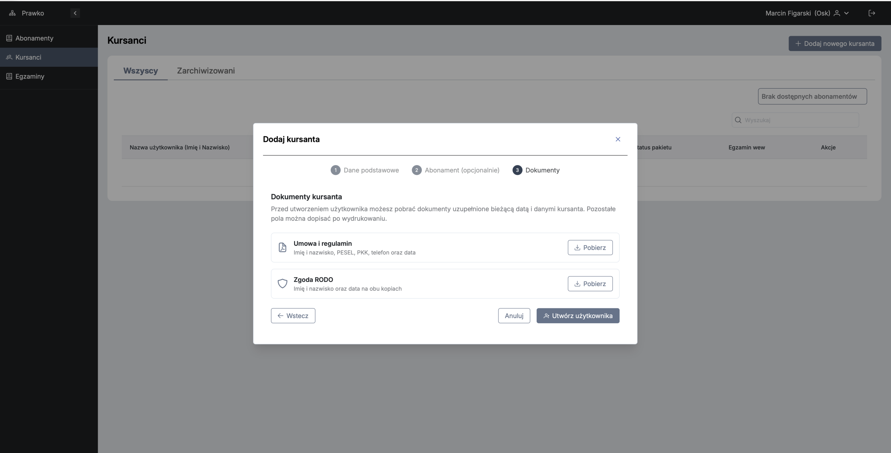
Task: Open the Brak dostępnych abonamentów dropdown
Action: pos(812,96)
